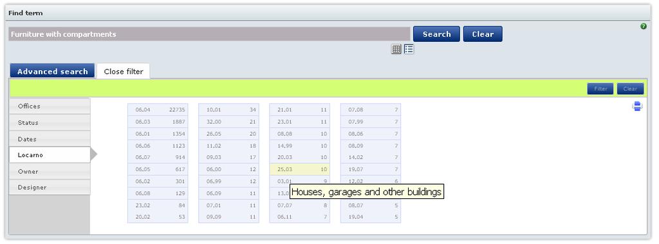
Task: Switch to grid view icon
Action: [x=396, y=49]
